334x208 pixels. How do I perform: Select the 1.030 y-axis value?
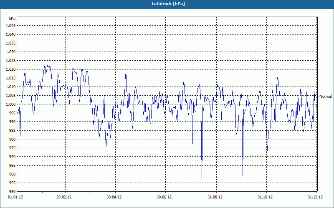(11, 52)
